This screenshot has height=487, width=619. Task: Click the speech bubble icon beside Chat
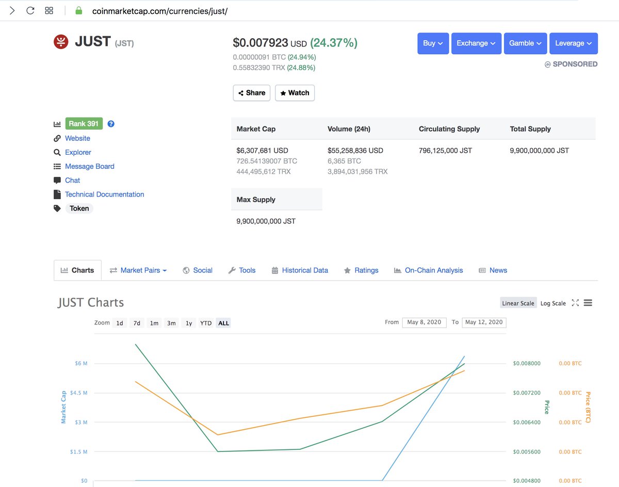point(57,180)
